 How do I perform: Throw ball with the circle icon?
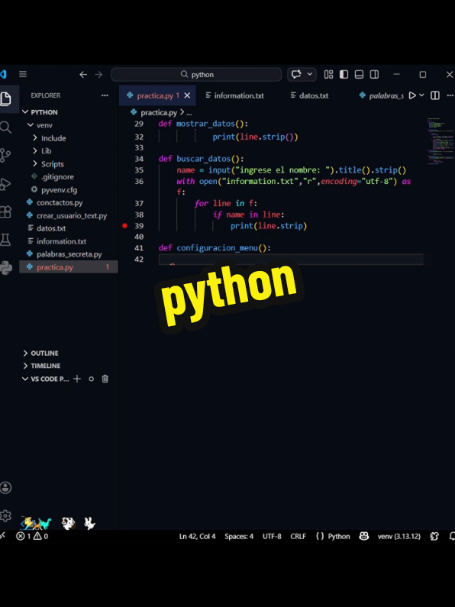(92, 379)
